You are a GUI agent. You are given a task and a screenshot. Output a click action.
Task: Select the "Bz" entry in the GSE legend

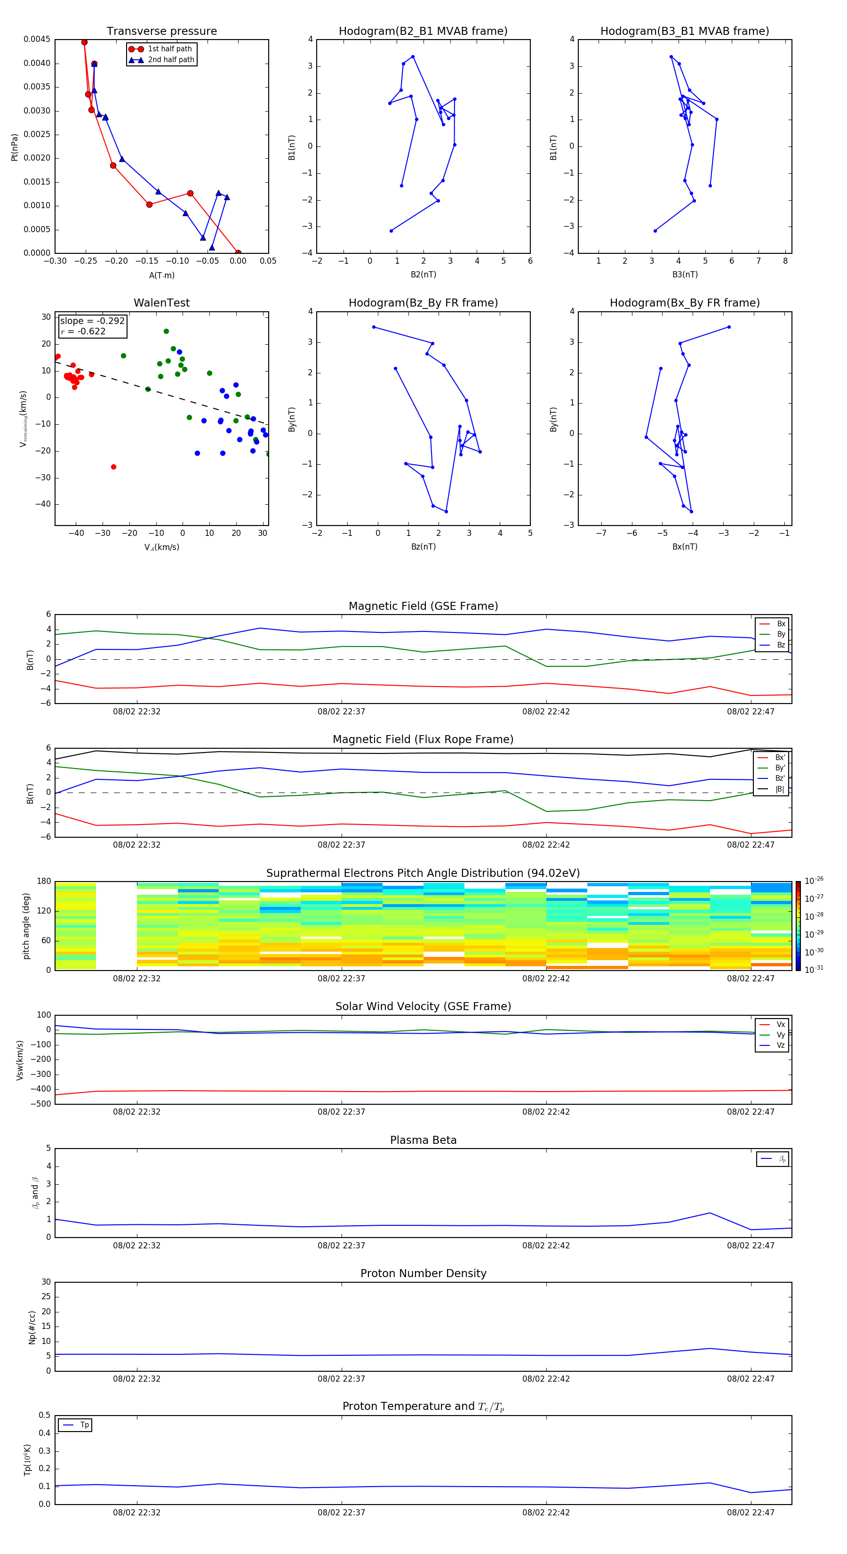pyautogui.click(x=772, y=646)
